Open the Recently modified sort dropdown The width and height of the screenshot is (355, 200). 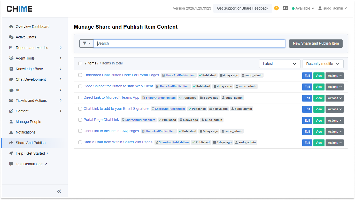click(x=323, y=64)
